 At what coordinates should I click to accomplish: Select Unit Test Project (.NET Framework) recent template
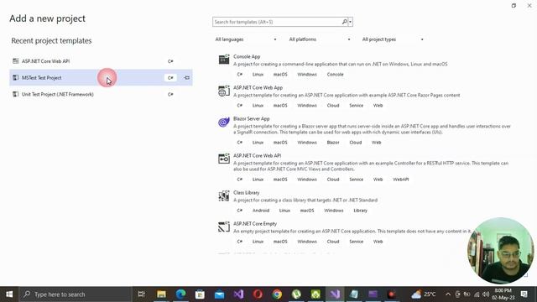[x=101, y=94]
